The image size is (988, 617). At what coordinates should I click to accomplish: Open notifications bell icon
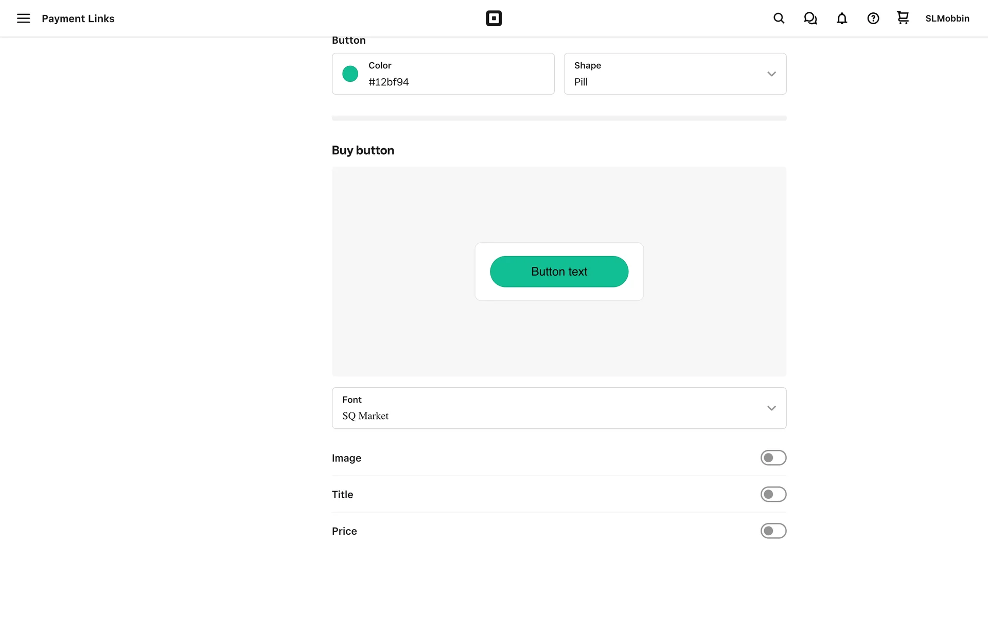[x=841, y=19]
